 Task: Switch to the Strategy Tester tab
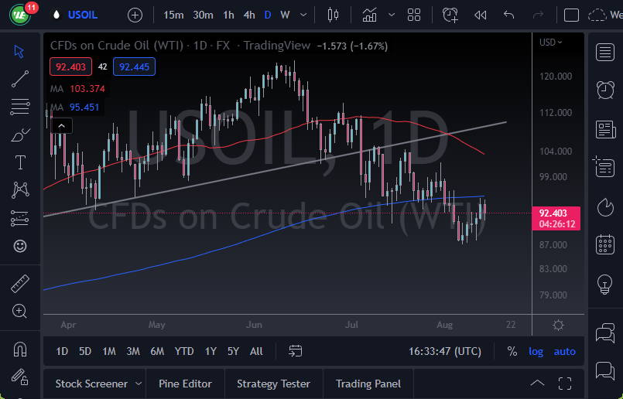coord(273,384)
